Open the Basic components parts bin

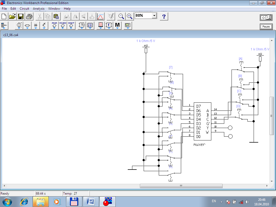(x=27, y=26)
